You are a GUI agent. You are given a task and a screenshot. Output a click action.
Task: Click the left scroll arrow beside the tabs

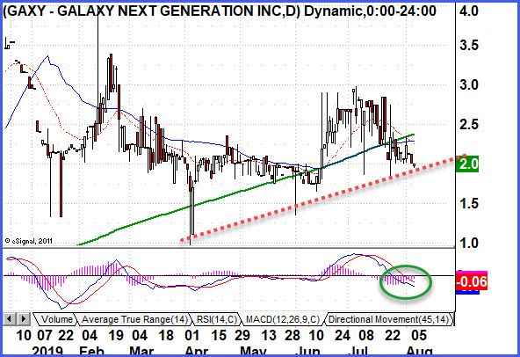pos(10,319)
